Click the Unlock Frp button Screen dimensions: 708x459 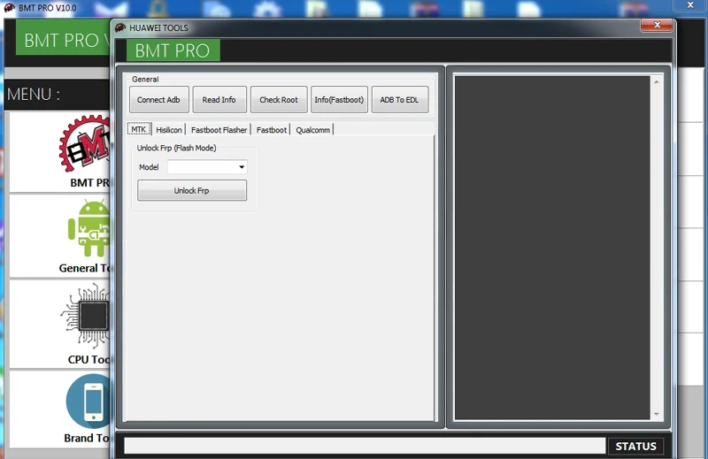pos(192,190)
